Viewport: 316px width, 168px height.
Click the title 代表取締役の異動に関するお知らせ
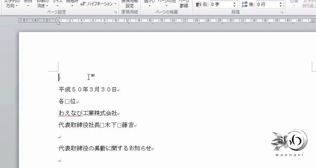[x=105, y=148]
